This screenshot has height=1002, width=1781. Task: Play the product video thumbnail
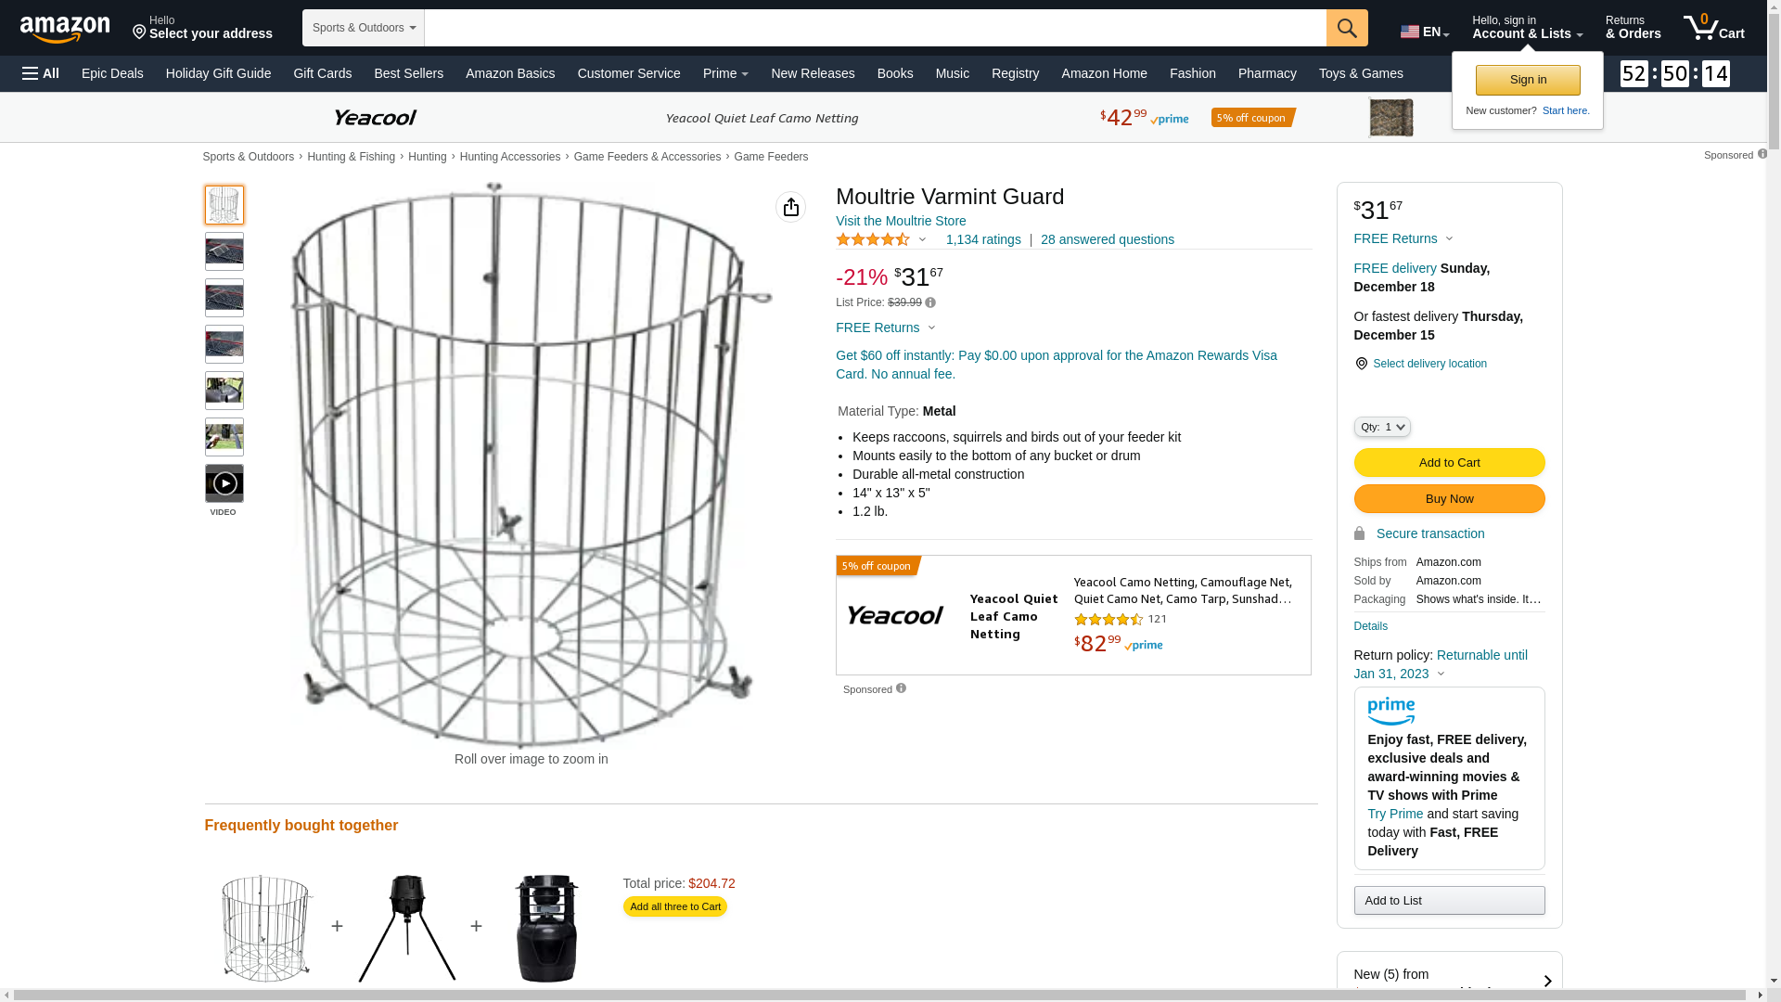click(x=224, y=483)
